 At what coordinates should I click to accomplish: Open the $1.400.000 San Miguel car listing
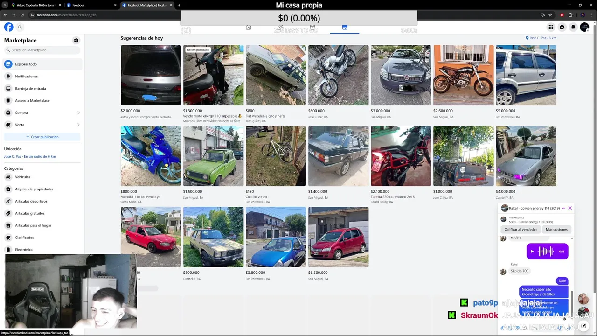(x=338, y=156)
